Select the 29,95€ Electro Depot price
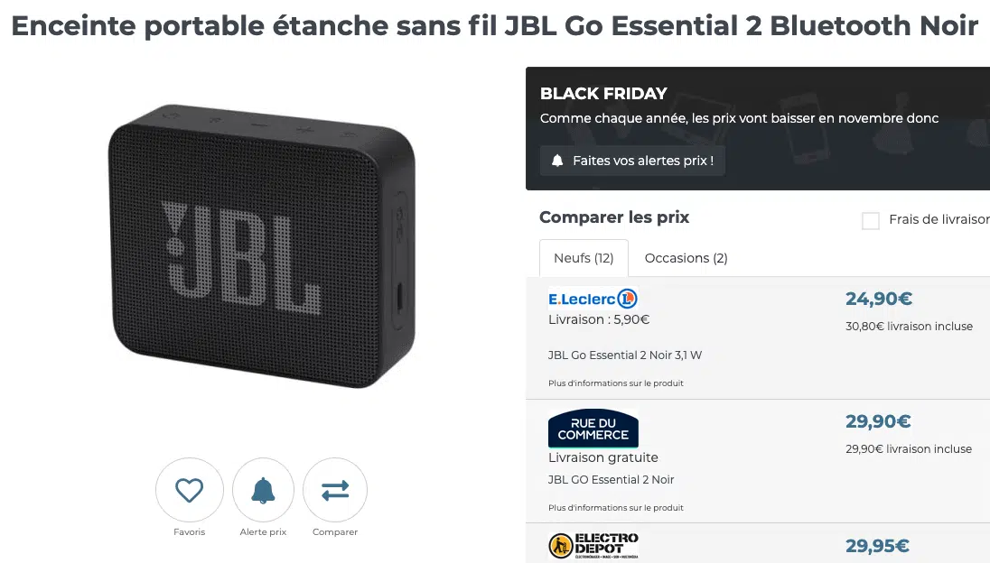990x563 pixels. [x=878, y=545]
